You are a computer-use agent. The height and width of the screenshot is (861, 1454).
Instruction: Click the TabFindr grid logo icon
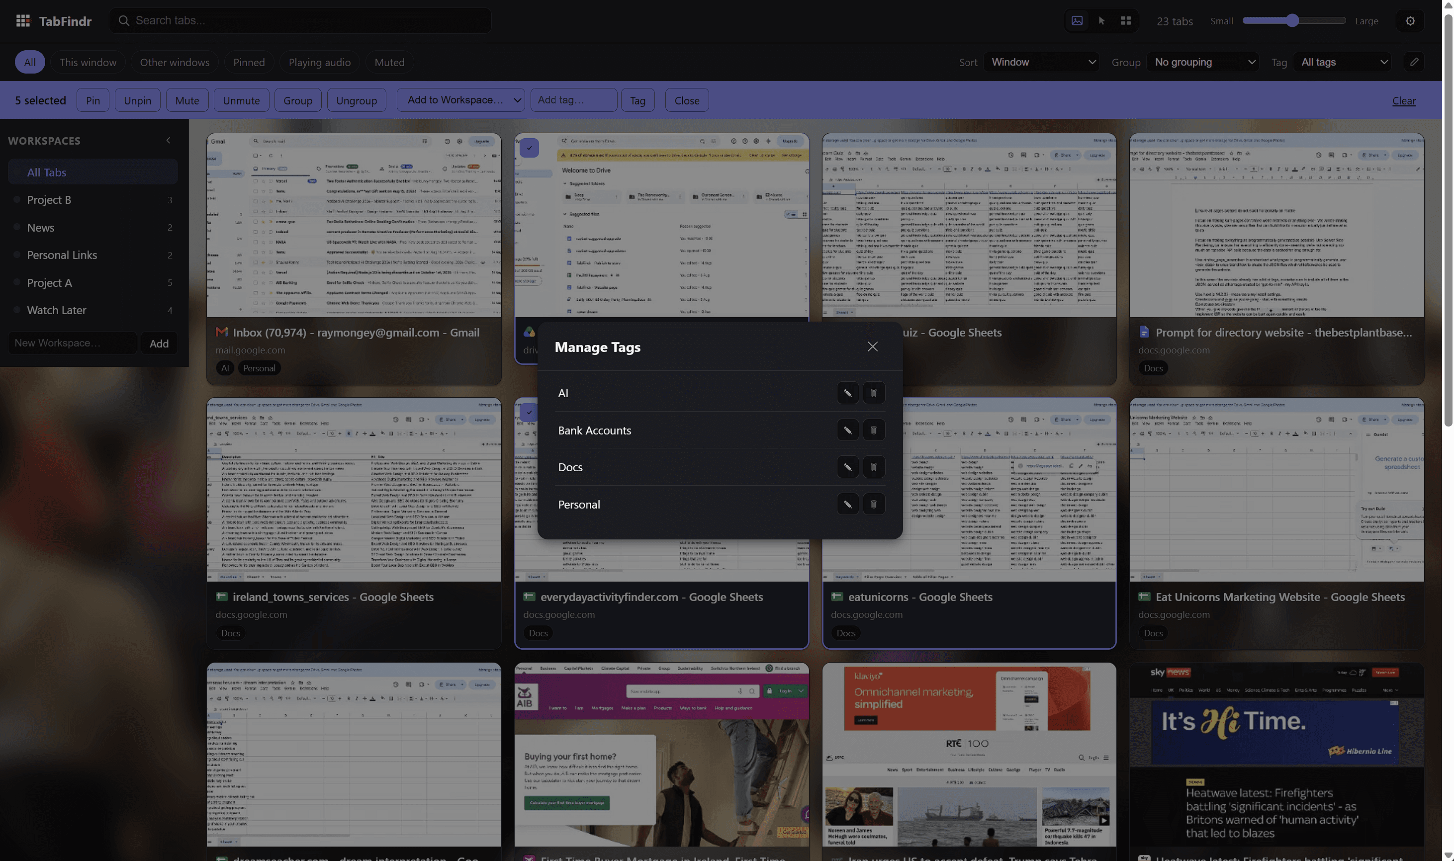pyautogui.click(x=23, y=21)
